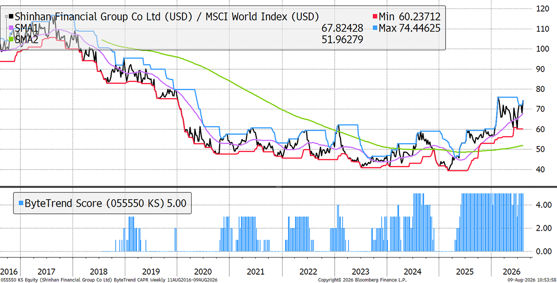This screenshot has width=557, height=283.
Task: Click the Max 74.44625 legend entry
Action: tap(409, 28)
